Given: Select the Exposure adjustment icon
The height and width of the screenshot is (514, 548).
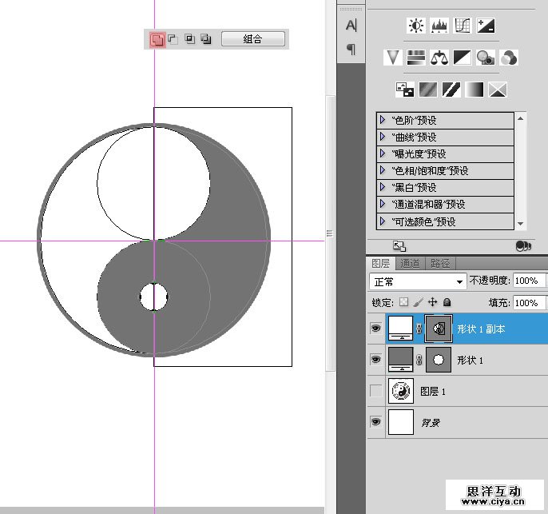Looking at the screenshot, I should 486,26.
